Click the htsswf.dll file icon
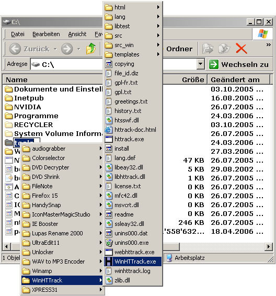Image resolution: width=276 pixels, height=296 pixels. [109, 120]
